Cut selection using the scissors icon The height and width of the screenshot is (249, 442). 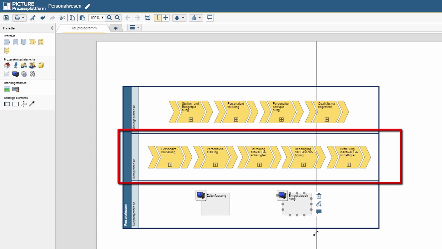[62, 18]
